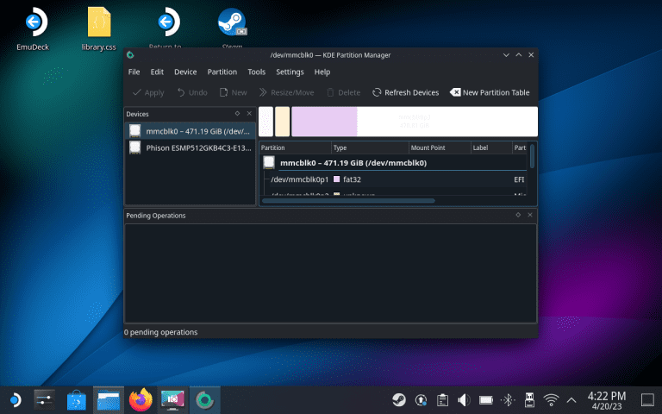Image resolution: width=662 pixels, height=414 pixels.
Task: Open the volume control tray icon
Action: tap(463, 400)
